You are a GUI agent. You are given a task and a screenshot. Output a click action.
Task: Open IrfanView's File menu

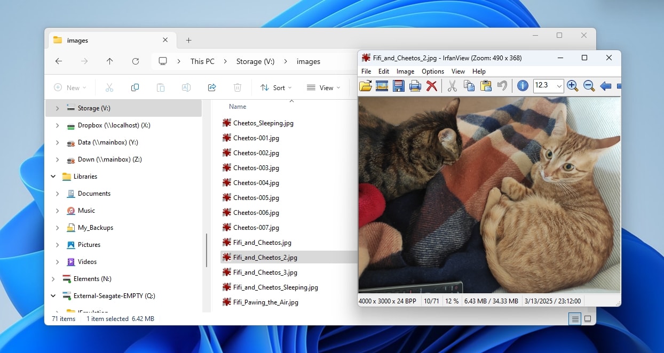366,71
